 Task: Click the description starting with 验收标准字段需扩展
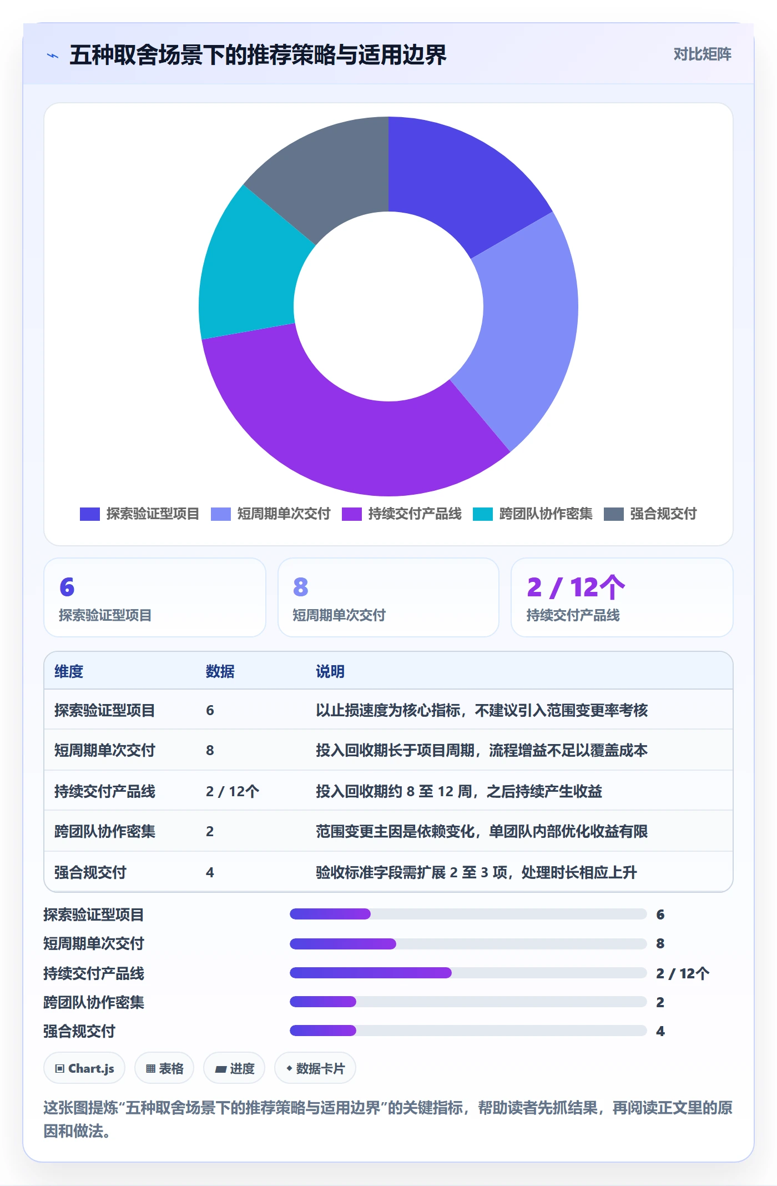point(476,872)
